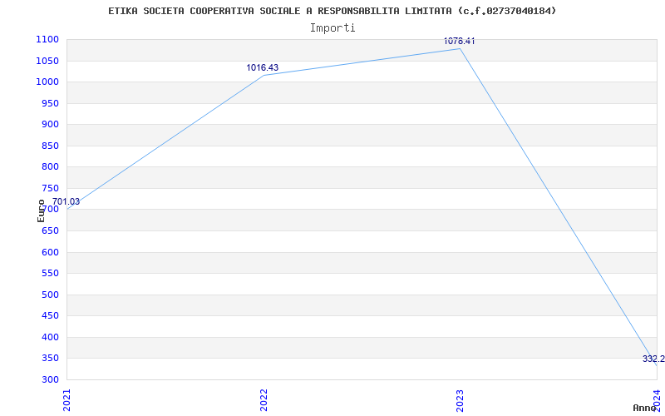Click the 350 y-axis tick value

(x=52, y=359)
